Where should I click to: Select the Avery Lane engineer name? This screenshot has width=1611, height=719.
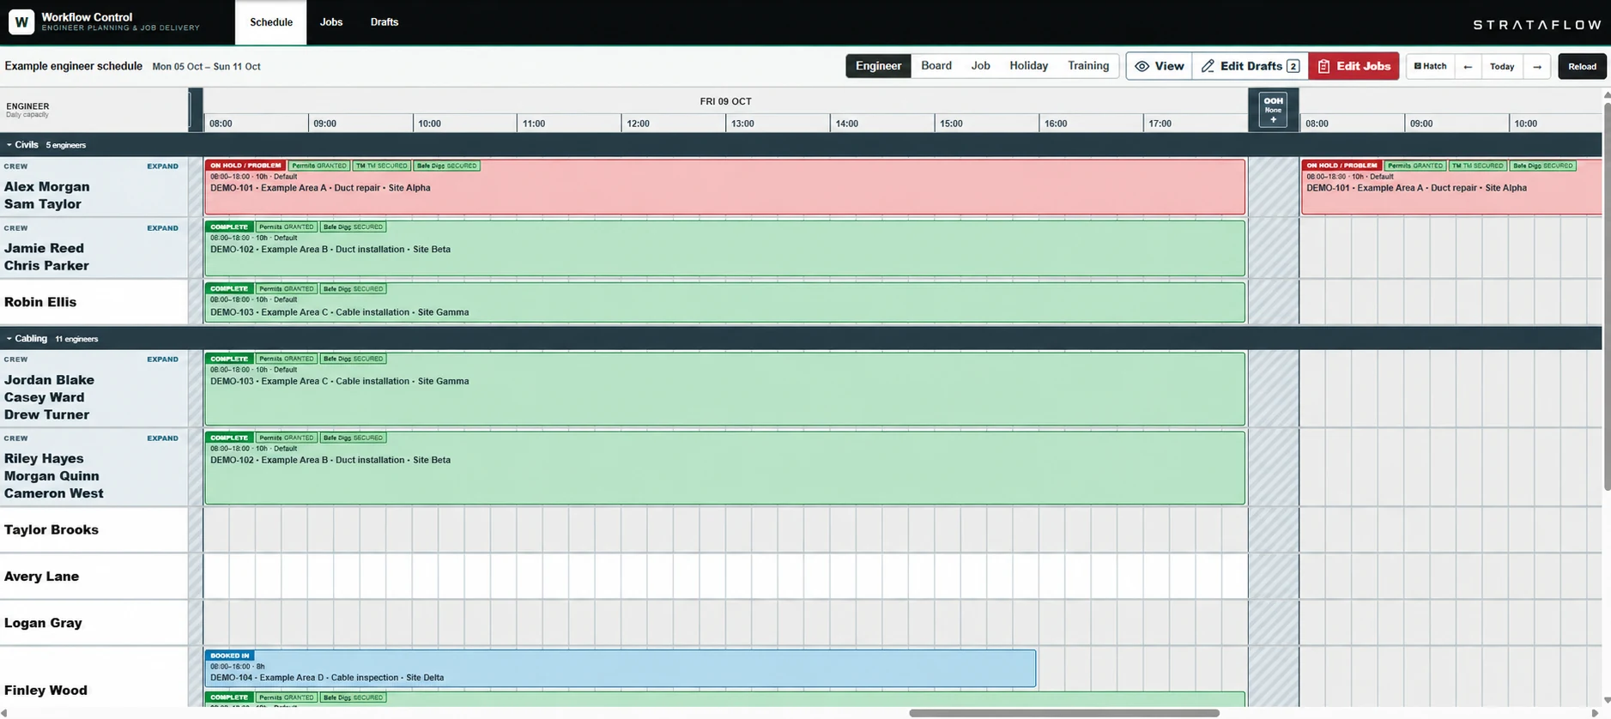tap(41, 577)
